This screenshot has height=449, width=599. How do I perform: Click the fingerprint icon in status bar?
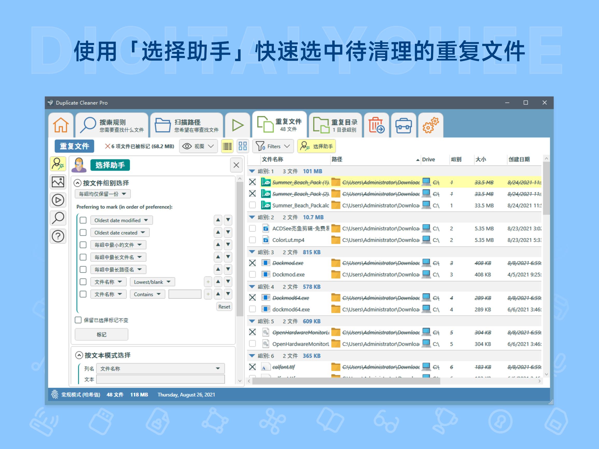54,394
